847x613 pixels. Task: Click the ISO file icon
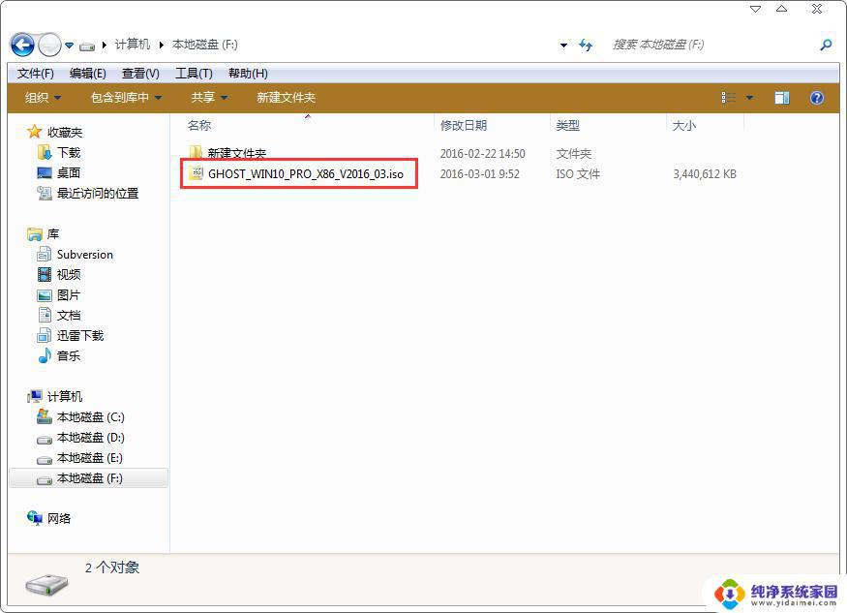click(x=197, y=173)
